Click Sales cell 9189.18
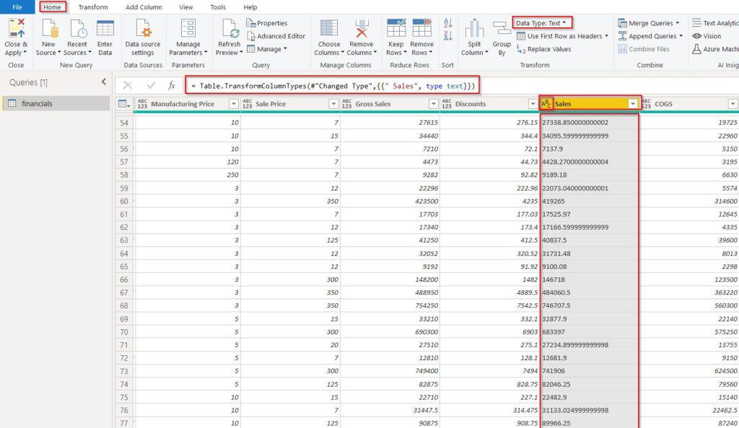The height and width of the screenshot is (428, 739). coord(590,175)
